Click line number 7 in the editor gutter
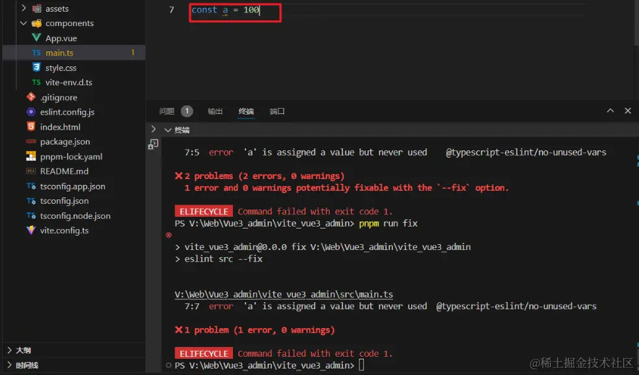 point(172,10)
